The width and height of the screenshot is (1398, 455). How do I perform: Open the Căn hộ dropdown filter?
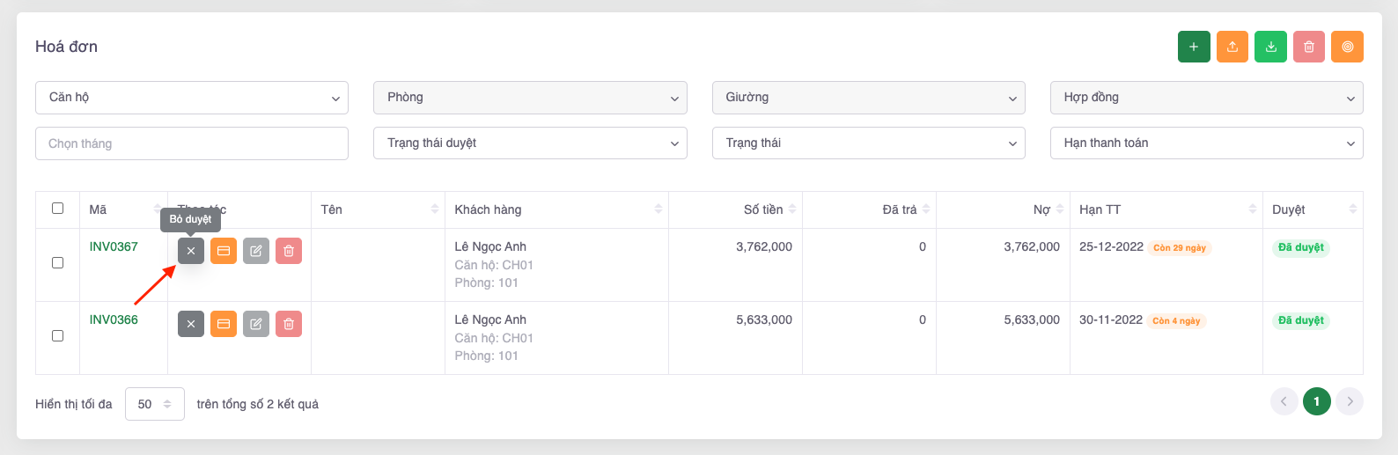pyautogui.click(x=192, y=98)
